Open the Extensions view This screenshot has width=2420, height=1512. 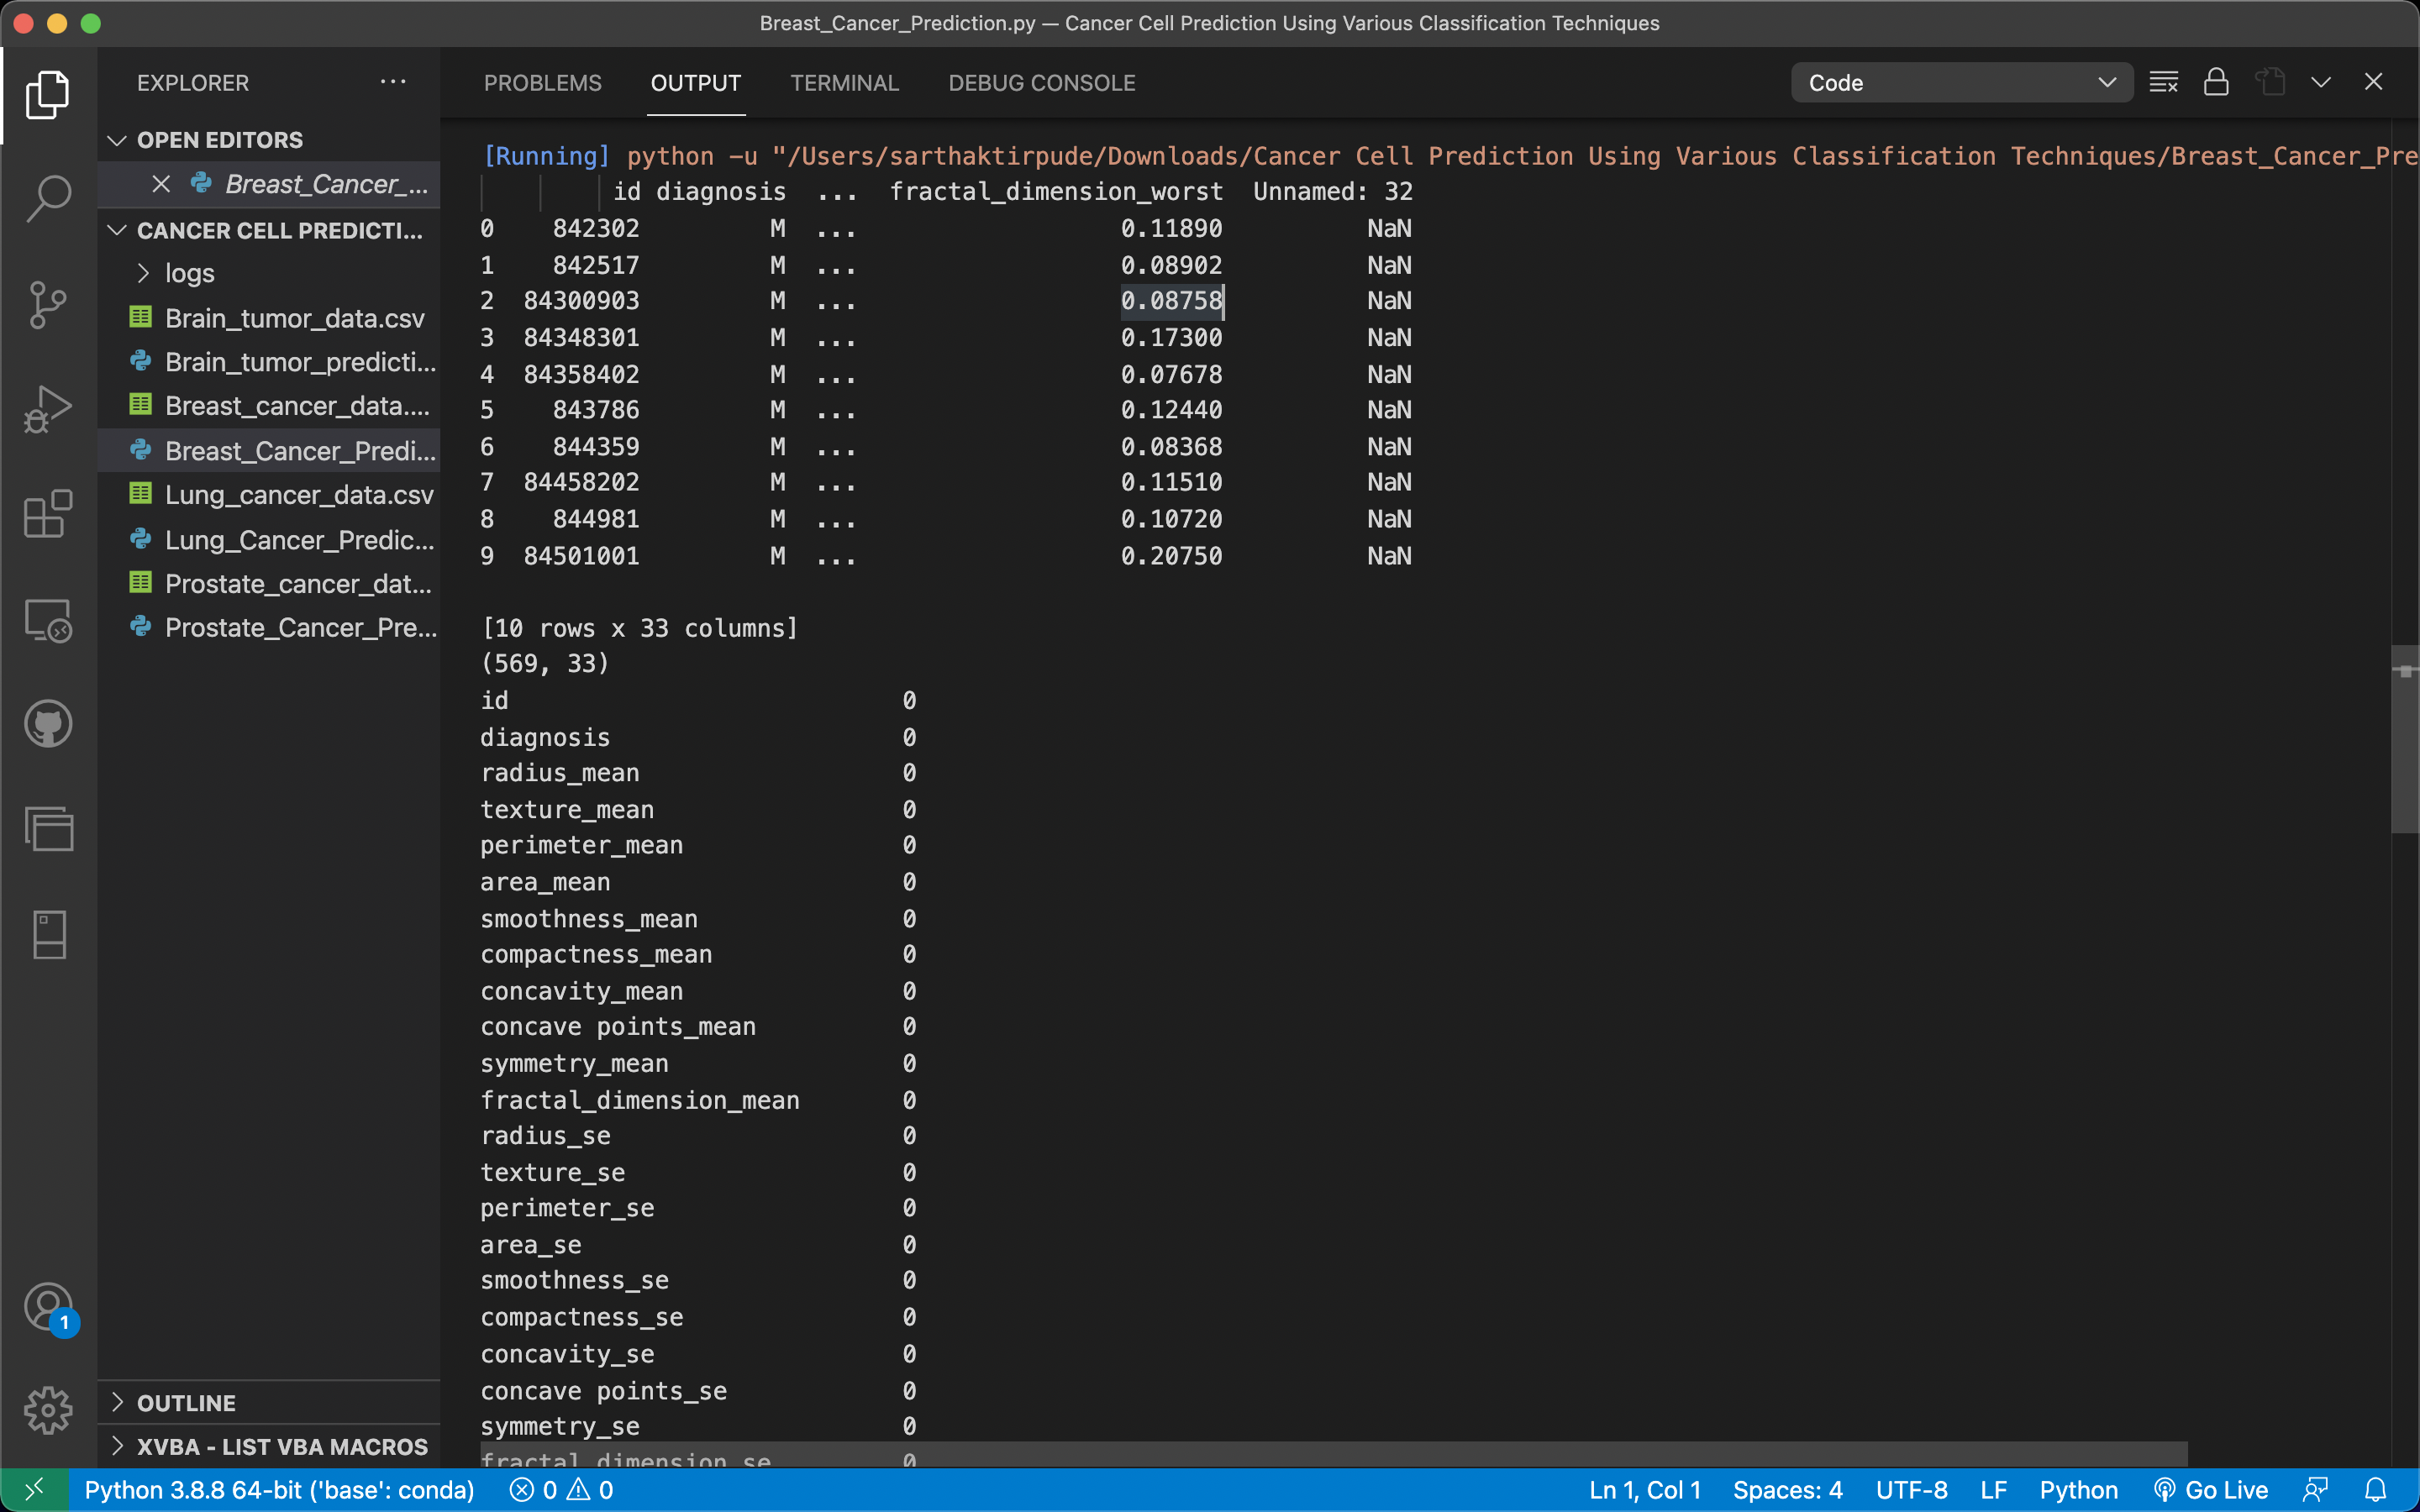48,514
